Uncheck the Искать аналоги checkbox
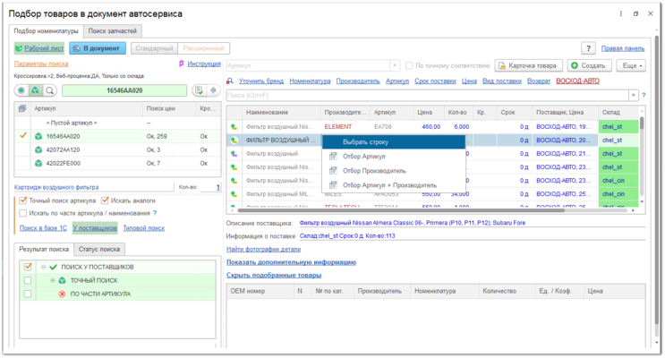Viewport: 665px width, 358px height. click(105, 200)
